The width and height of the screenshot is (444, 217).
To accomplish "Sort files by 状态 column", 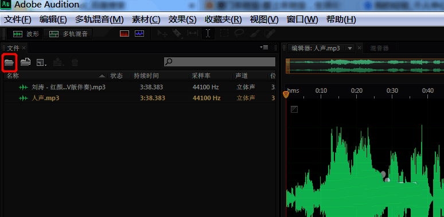I will (x=116, y=76).
